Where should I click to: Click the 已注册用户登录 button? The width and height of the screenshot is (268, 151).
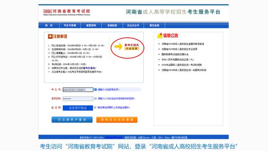72,120
